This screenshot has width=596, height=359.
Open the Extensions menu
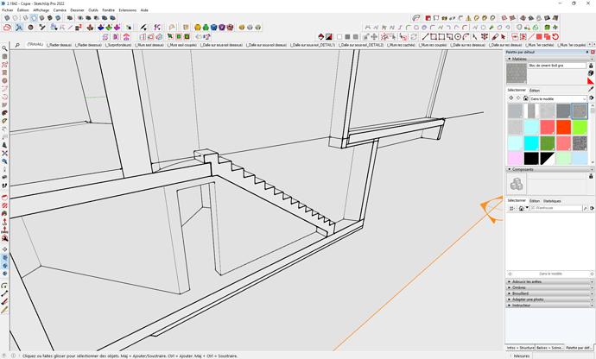[127, 10]
